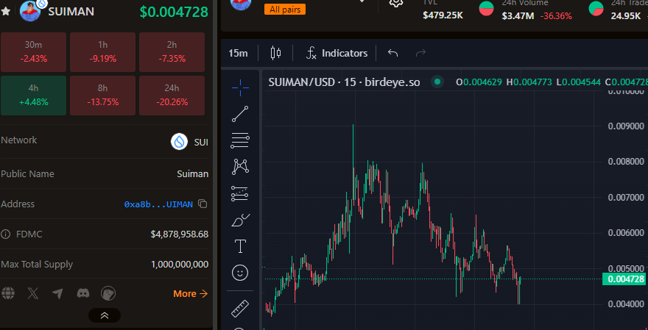Viewport: 648px width, 330px height.
Task: Undo the last chart action
Action: [x=392, y=53]
